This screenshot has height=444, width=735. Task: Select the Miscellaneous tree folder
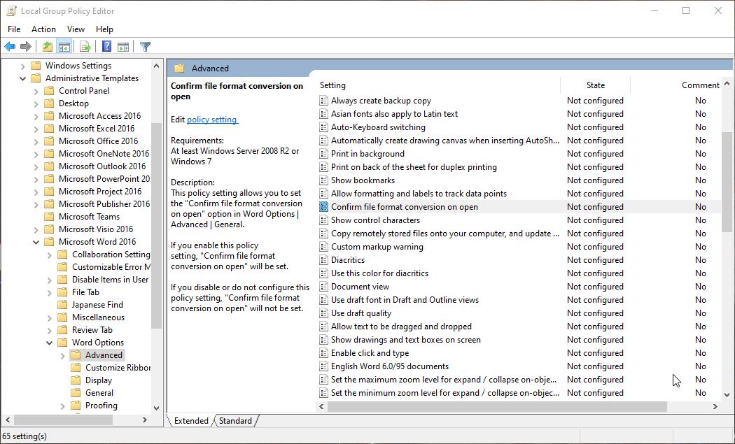(x=98, y=317)
